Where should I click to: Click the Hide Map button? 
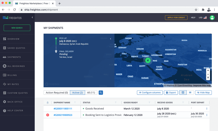click(203, 93)
